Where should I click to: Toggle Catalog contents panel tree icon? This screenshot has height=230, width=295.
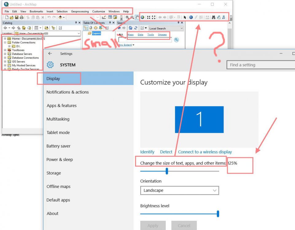coord(53,28)
